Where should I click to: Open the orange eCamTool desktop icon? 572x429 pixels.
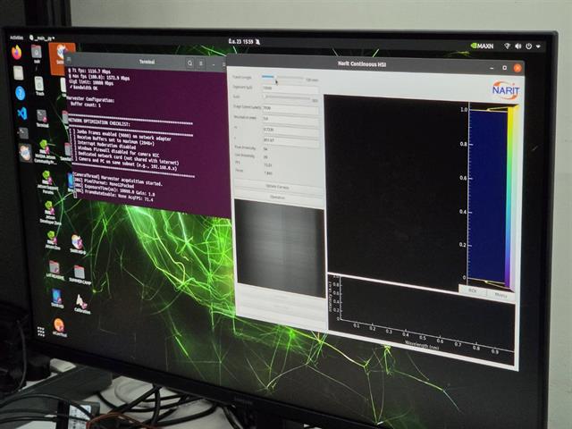tap(59, 327)
